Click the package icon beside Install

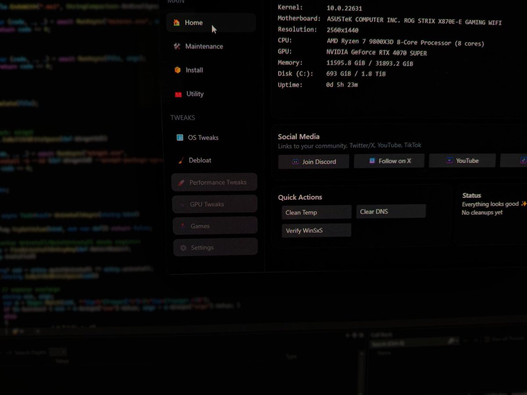tap(177, 70)
